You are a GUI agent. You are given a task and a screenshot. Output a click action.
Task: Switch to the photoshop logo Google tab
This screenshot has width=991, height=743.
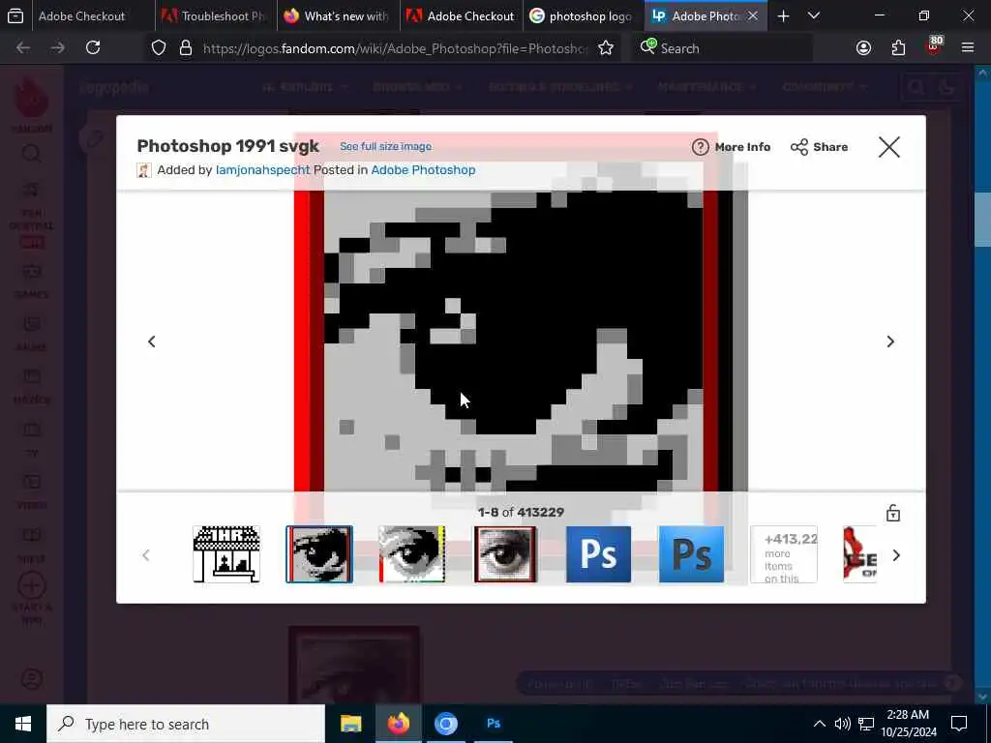(583, 15)
